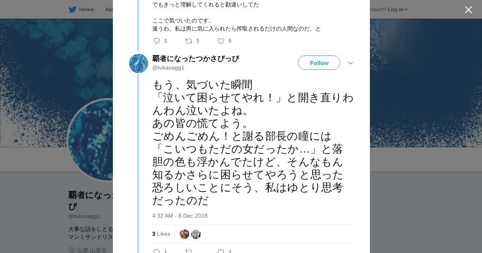Screen dimensions: 482x253
Task: View the 3 Likes list
Action: tap(161, 234)
